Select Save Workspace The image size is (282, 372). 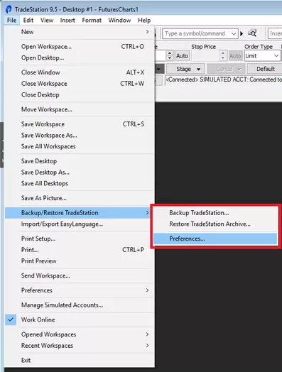pos(80,124)
